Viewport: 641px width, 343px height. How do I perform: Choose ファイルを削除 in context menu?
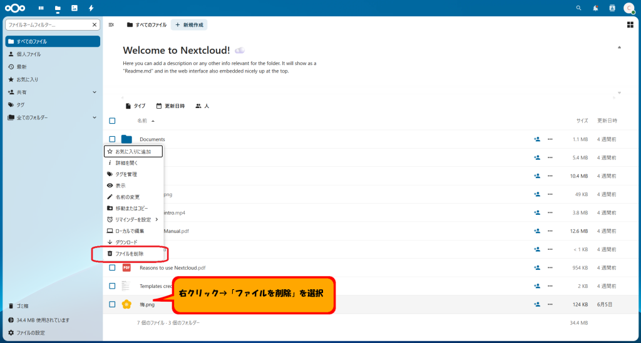129,254
